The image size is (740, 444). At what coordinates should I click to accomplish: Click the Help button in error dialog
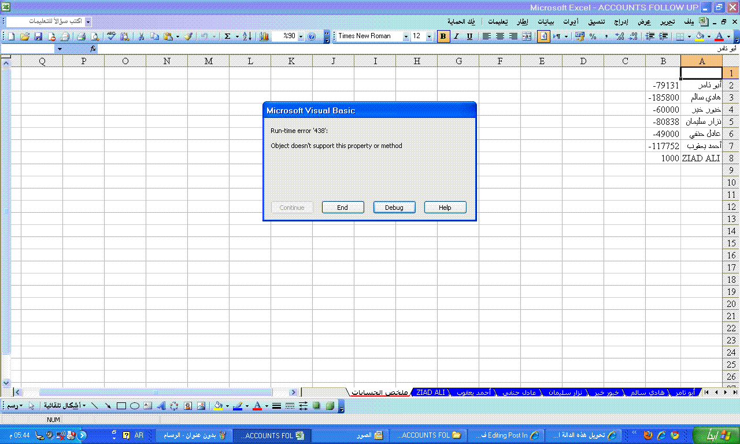point(445,208)
